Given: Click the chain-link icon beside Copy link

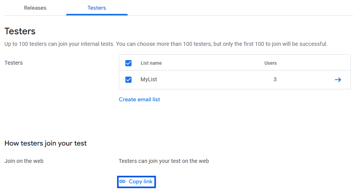Looking at the screenshot, I should (x=123, y=181).
